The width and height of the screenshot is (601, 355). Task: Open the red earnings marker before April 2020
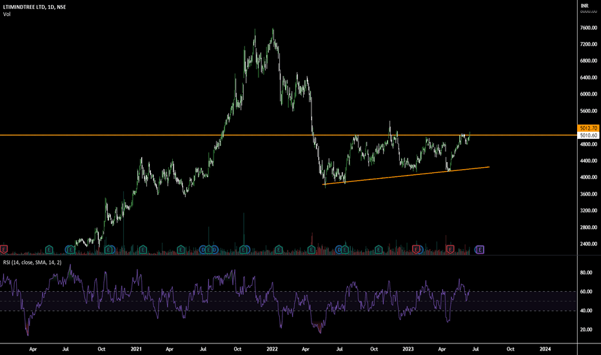coord(3,250)
